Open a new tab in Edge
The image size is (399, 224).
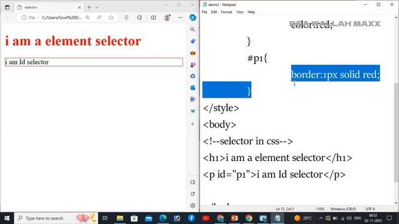tap(89, 7)
